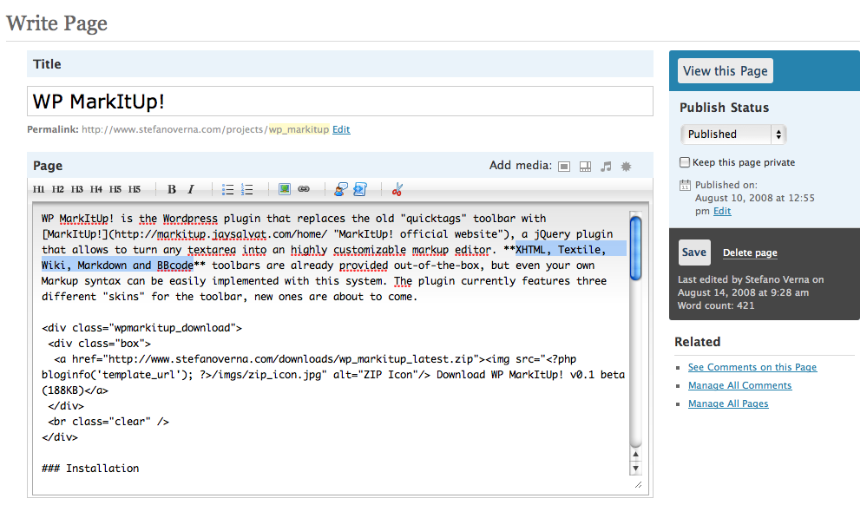Screen dimensions: 867x505
Task: Add an image via Add media
Action: (x=564, y=167)
